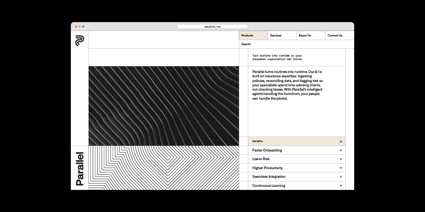Click the parallel.com address bar
Image resolution: width=425 pixels, height=212 pixels.
(213, 27)
